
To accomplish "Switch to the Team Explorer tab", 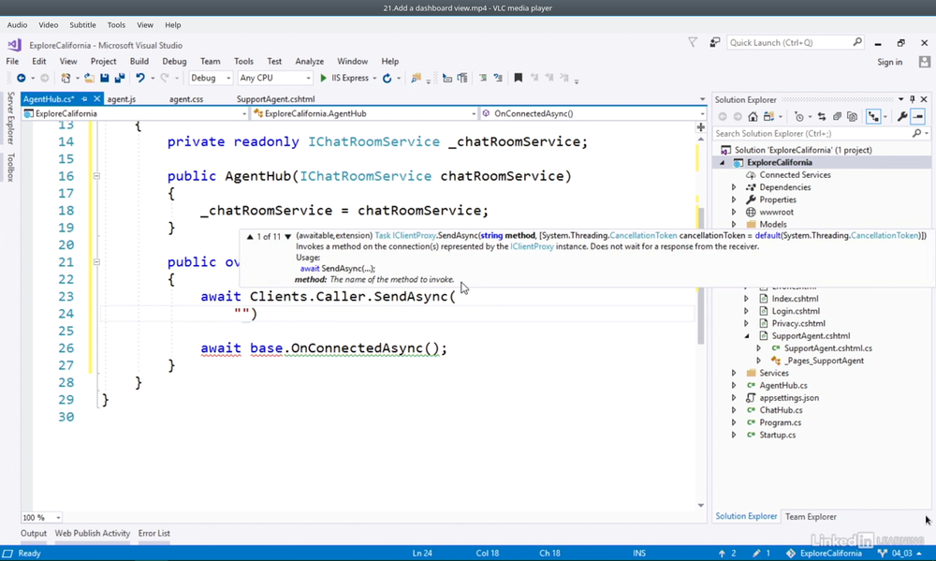I will (x=811, y=517).
